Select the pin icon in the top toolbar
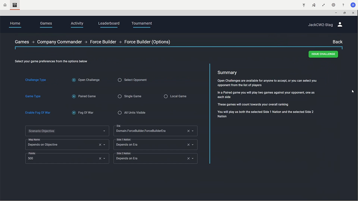This screenshot has height=201, width=358. point(313,5)
